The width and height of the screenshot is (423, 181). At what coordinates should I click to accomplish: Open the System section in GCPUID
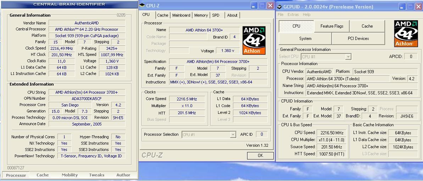[305, 39]
